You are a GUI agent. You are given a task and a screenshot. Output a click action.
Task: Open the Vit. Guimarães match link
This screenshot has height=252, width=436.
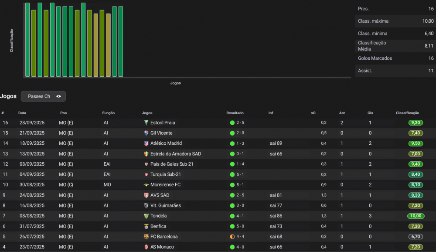coord(165,205)
